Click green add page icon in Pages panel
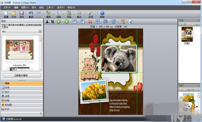Image resolution: width=202 pixels, height=122 pixels. pos(181,24)
